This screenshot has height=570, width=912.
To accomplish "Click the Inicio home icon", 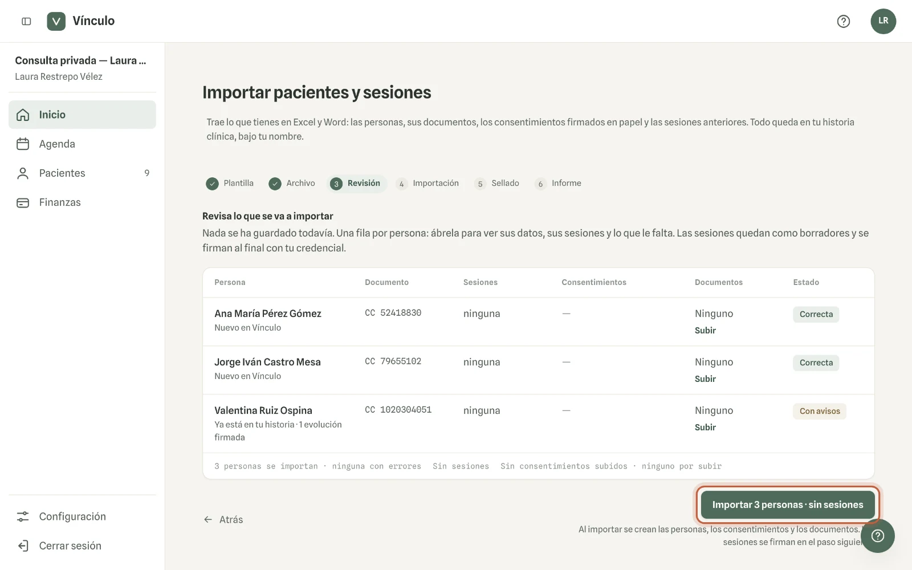I will [x=23, y=115].
